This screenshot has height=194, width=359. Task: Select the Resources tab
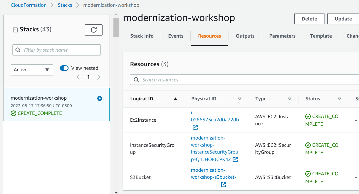(209, 36)
